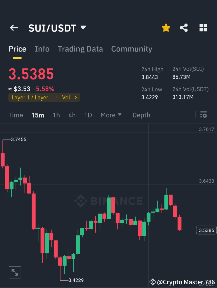Open the Community tab
Screen dimensions: 217x288
[132, 49]
